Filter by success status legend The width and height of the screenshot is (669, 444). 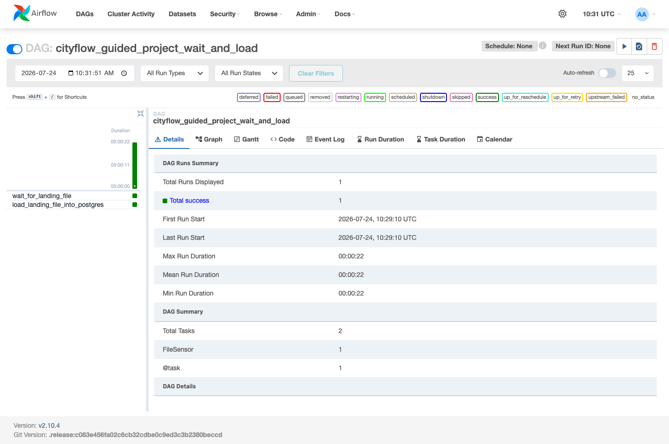487,97
